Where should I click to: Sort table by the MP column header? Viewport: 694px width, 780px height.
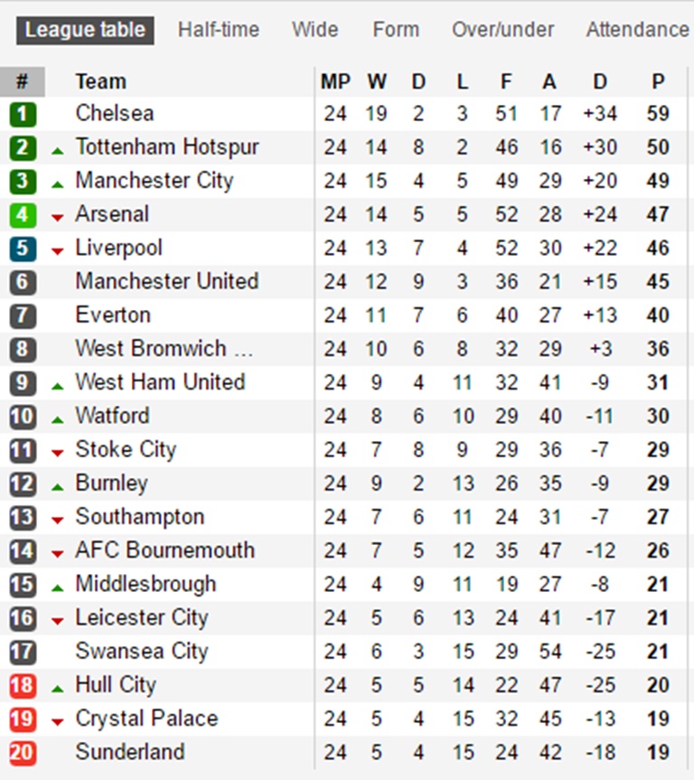click(x=335, y=82)
